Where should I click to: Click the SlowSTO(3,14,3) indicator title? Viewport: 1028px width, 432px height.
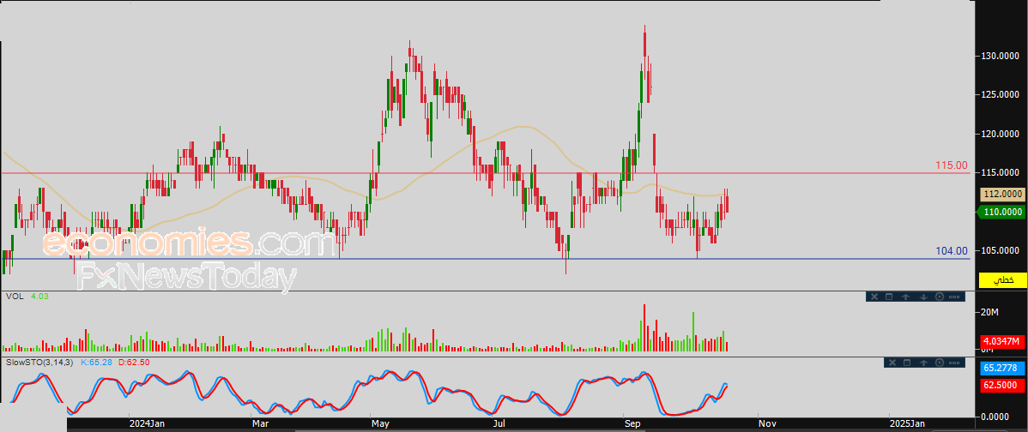[39, 362]
